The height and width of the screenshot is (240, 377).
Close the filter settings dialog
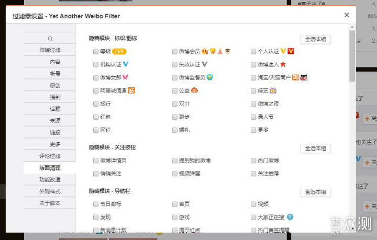pyautogui.click(x=347, y=15)
